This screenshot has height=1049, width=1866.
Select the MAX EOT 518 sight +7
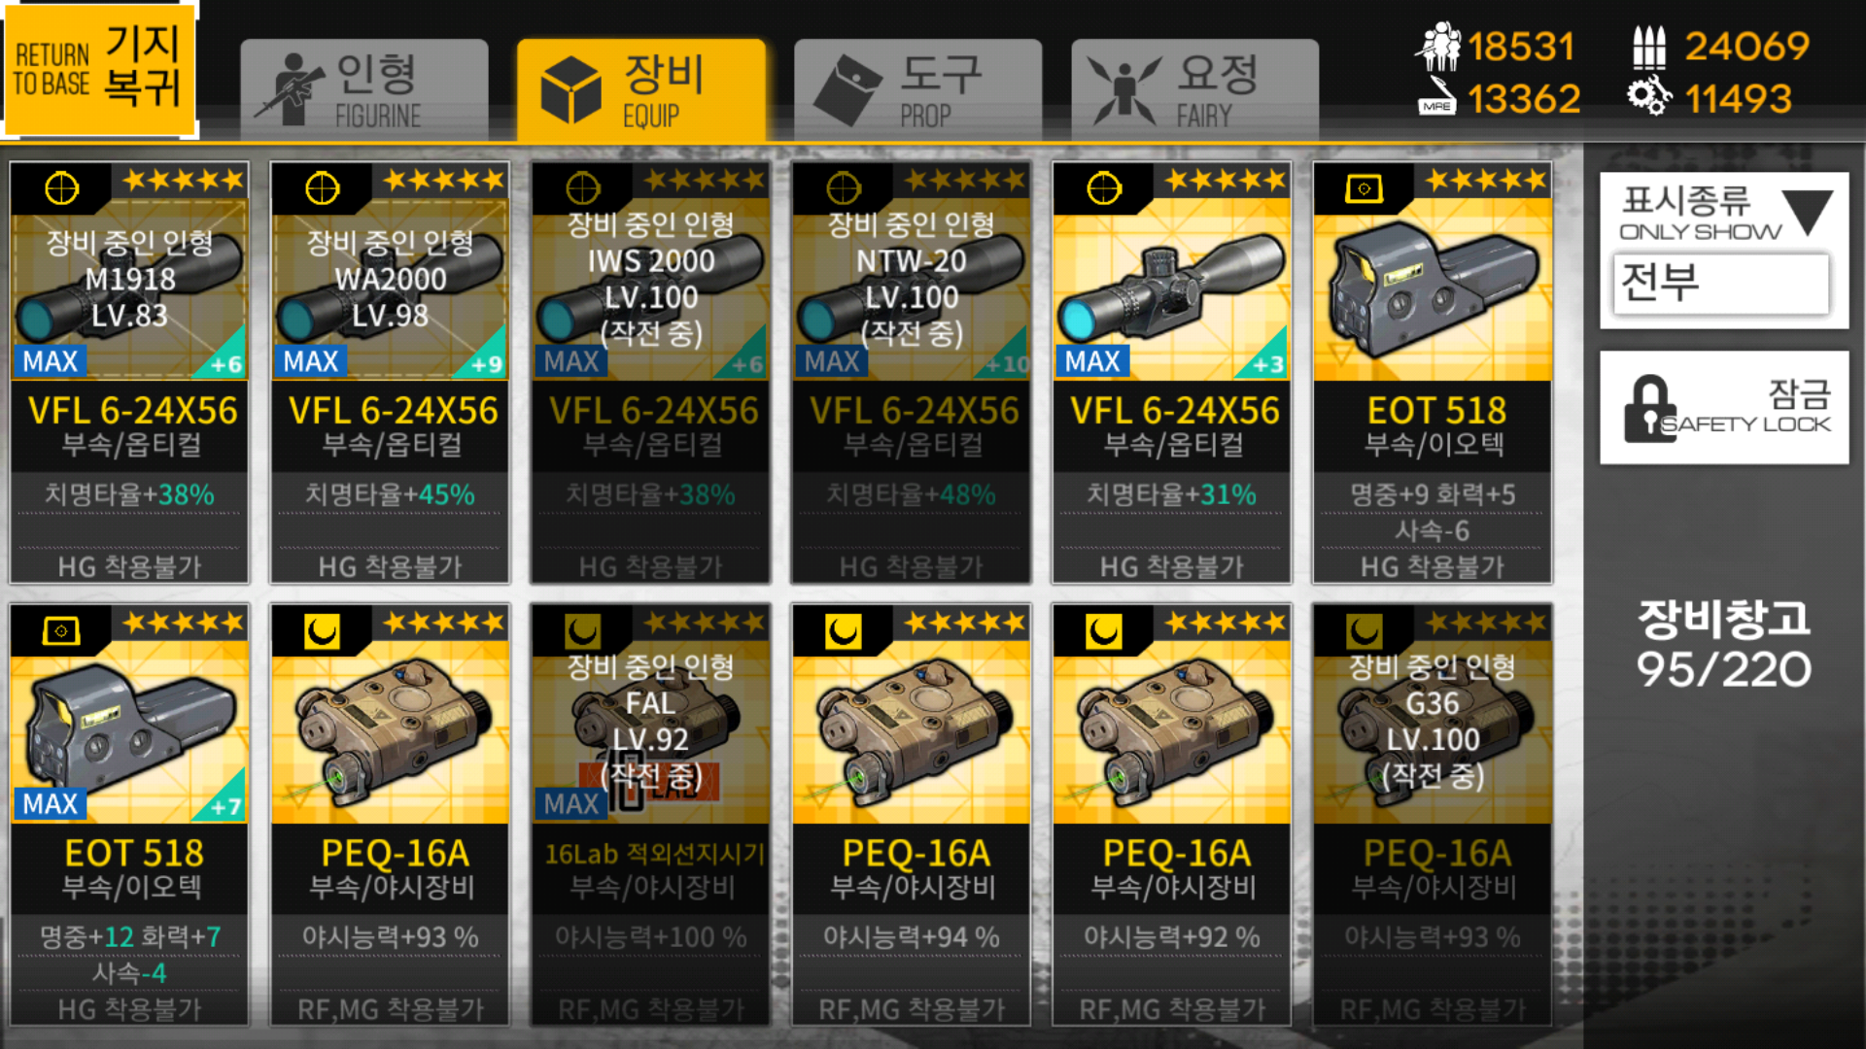pos(130,815)
